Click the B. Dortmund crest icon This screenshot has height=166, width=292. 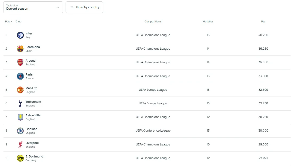click(20, 158)
